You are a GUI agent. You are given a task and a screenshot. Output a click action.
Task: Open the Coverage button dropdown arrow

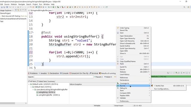click(60, 7)
